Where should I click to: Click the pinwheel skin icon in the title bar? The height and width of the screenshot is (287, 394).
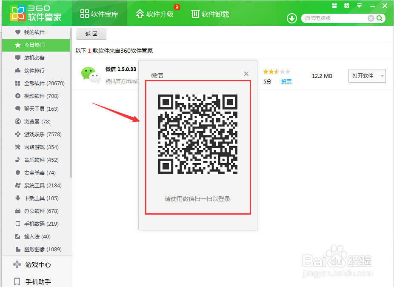click(x=347, y=6)
